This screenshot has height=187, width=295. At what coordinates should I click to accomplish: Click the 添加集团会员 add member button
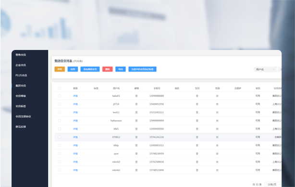click(x=90, y=69)
